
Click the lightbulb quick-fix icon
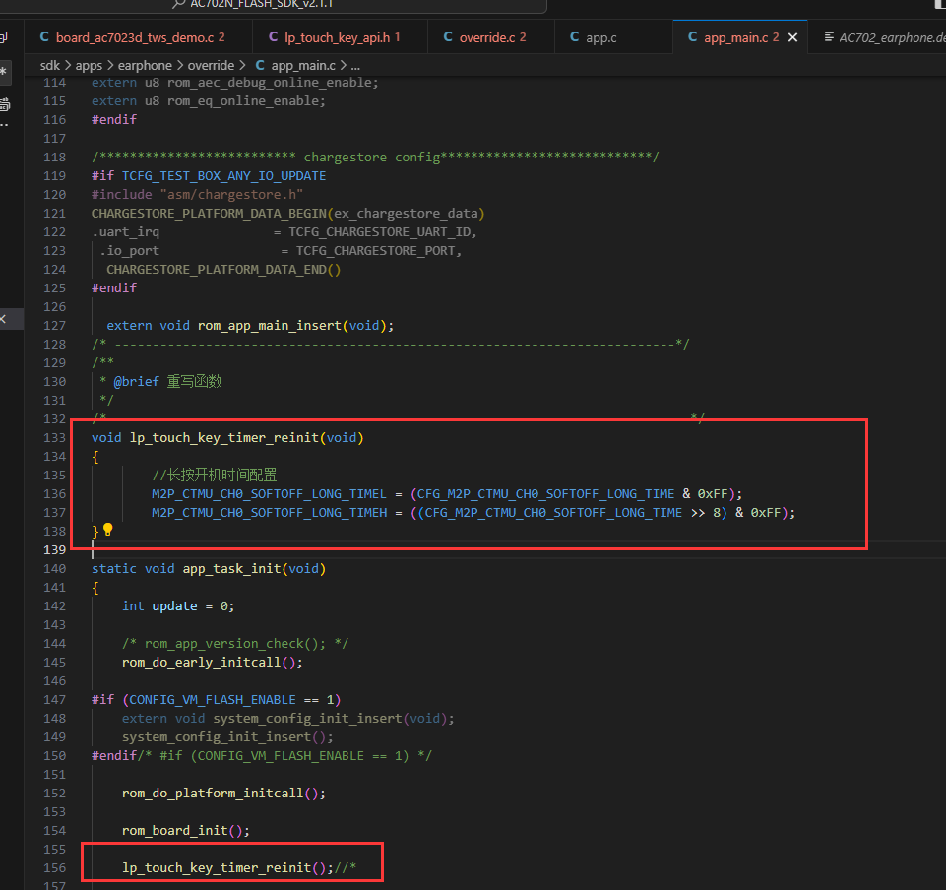point(108,530)
